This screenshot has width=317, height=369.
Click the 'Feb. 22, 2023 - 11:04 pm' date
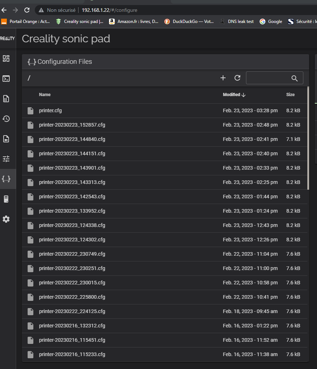pyautogui.click(x=250, y=254)
